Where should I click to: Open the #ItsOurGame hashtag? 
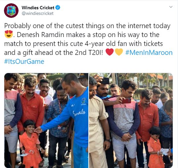coord(24,62)
